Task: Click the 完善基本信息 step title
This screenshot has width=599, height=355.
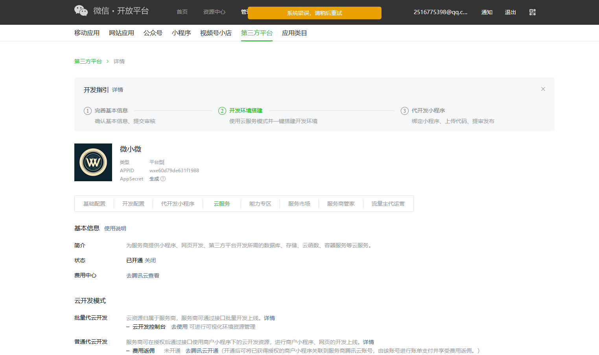Action: (111, 110)
